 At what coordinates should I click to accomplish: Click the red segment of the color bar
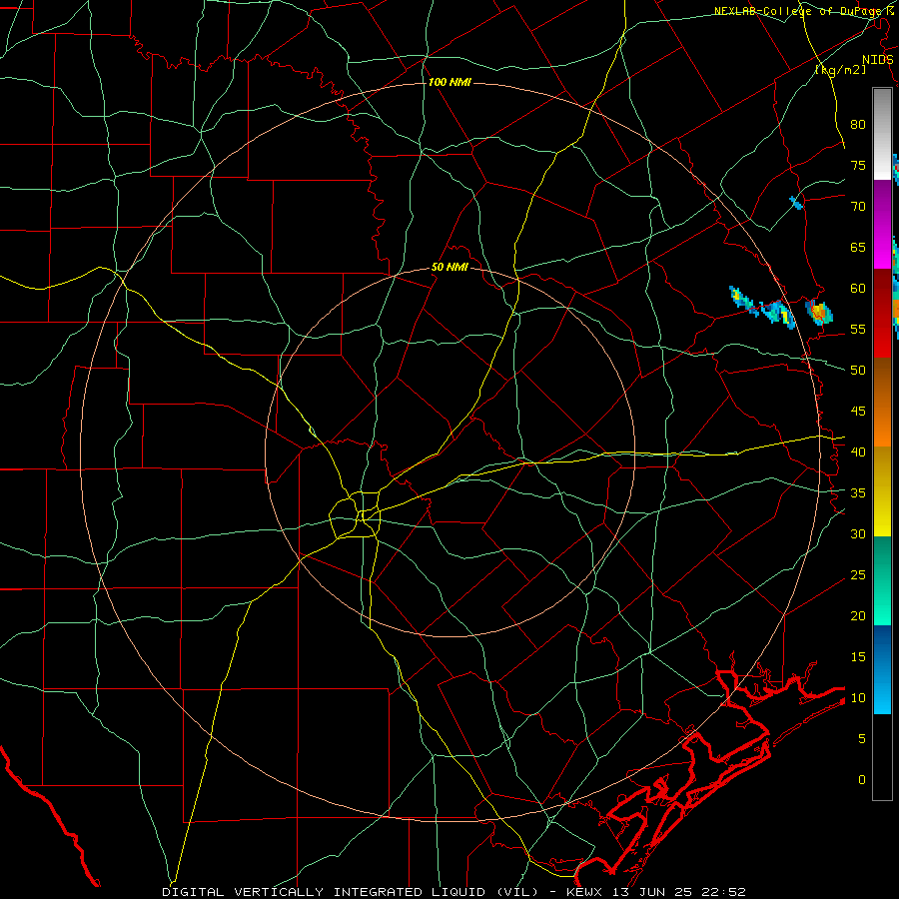click(882, 313)
